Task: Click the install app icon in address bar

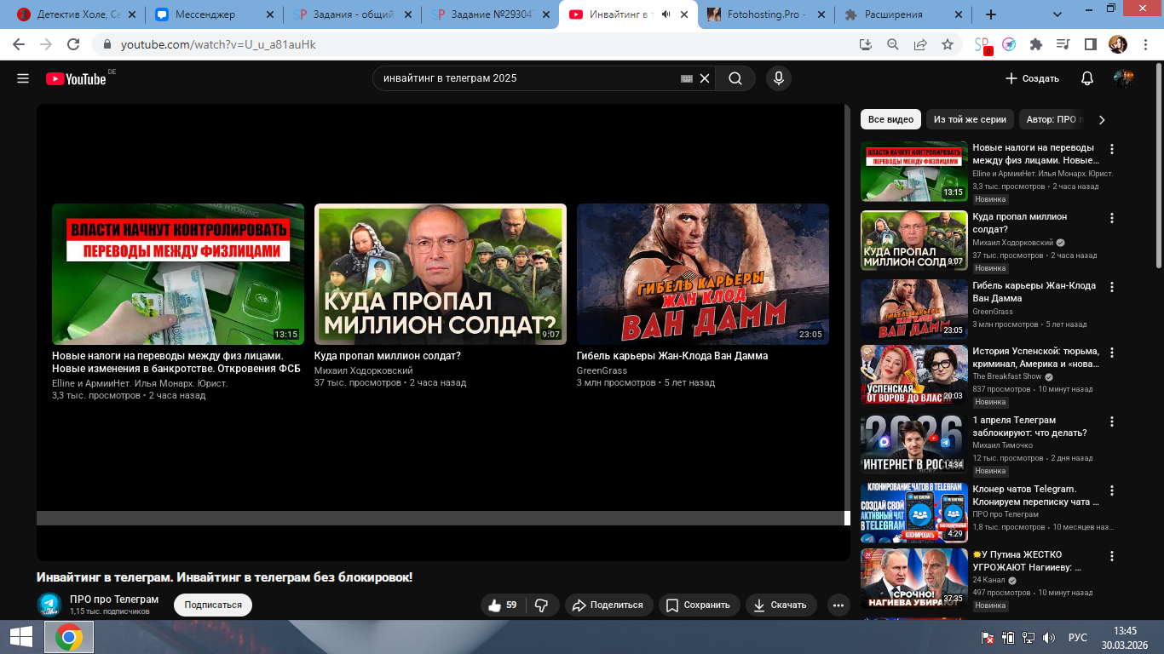Action: pos(866,44)
